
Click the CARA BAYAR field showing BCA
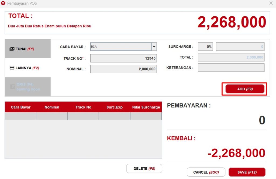pos(121,47)
